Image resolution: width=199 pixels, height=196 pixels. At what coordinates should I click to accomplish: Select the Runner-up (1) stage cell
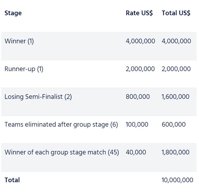(24, 69)
